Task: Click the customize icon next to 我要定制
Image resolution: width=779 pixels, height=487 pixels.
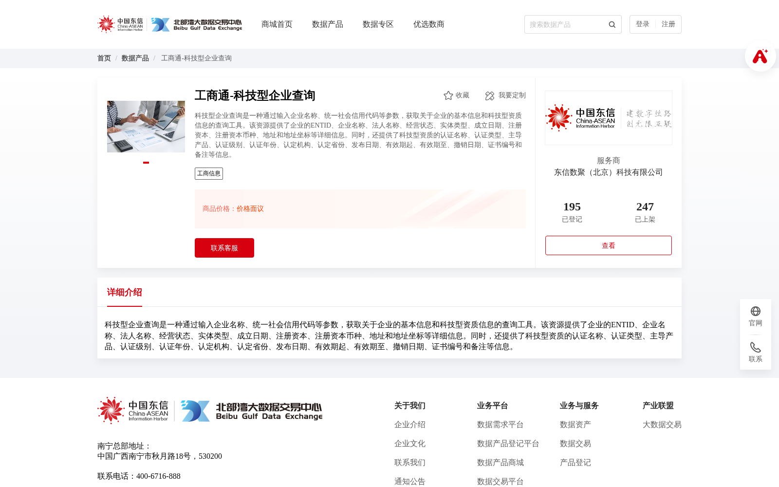Action: (490, 95)
